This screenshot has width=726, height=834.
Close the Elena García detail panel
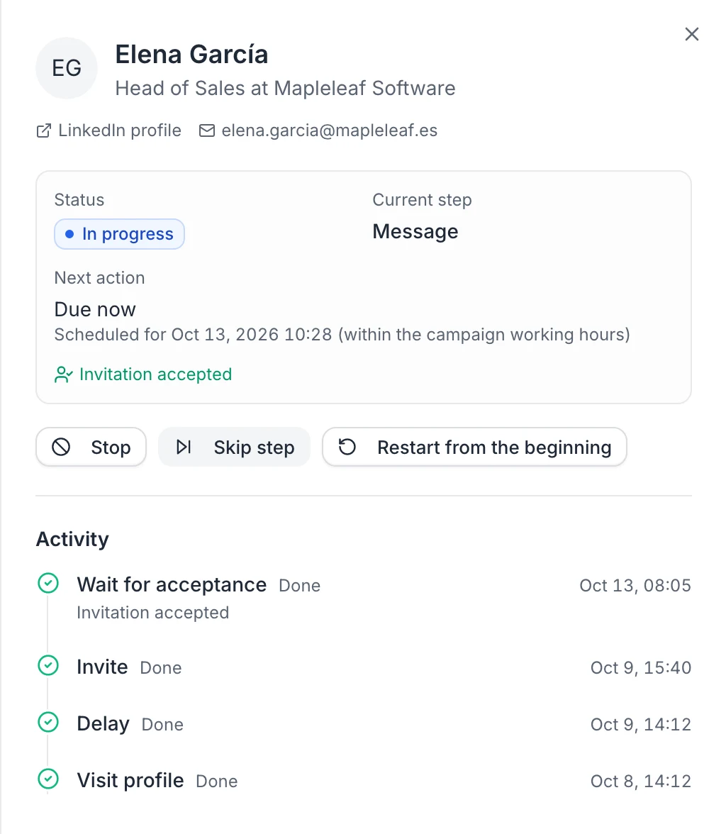click(x=691, y=34)
